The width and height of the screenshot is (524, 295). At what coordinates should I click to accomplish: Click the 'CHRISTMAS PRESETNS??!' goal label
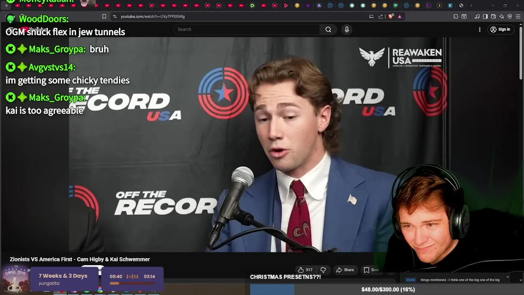pos(285,277)
